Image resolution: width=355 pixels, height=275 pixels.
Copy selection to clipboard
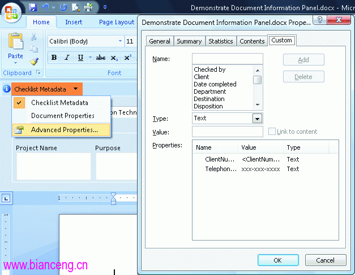coord(34,49)
